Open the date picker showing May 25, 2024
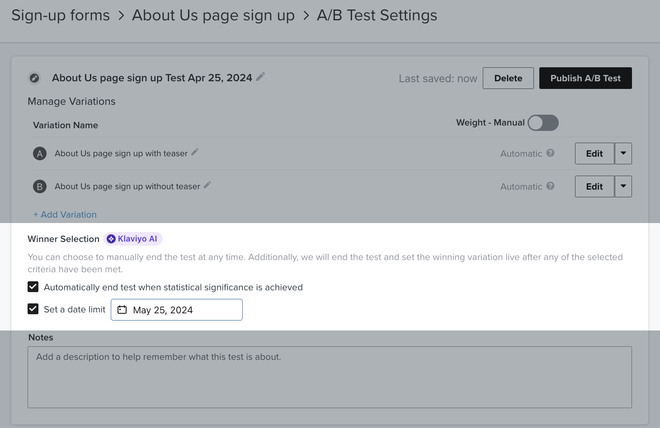This screenshot has height=428, width=660. coord(176,310)
